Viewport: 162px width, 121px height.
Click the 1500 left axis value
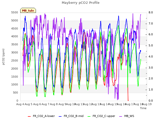pyautogui.click(x=15, y=77)
